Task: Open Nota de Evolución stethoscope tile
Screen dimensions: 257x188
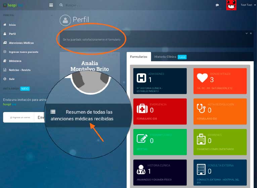Action: tap(201, 109)
